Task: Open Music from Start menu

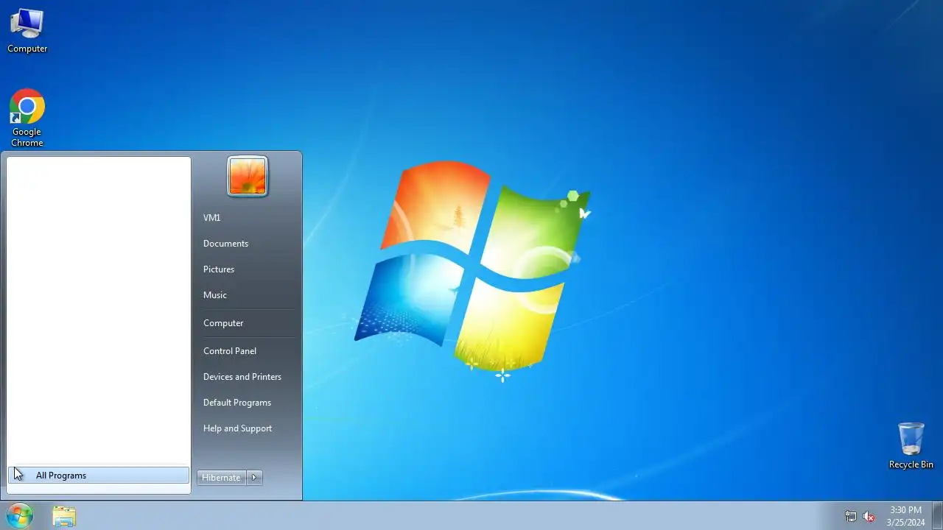Action: pos(215,295)
